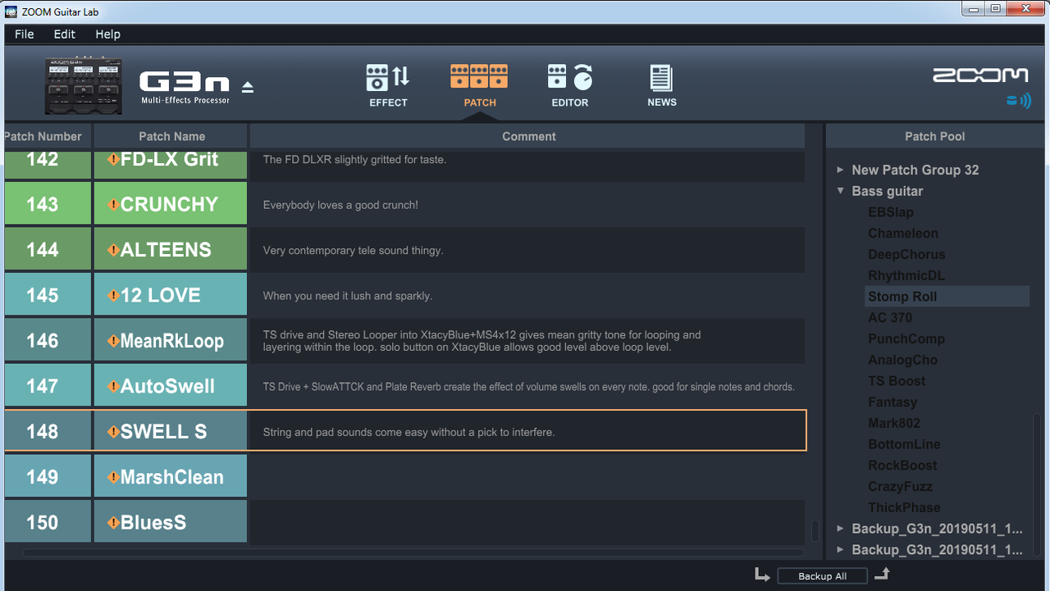Viewport: 1050px width, 591px height.
Task: Click the export arrow right of Backup All
Action: coord(882,575)
